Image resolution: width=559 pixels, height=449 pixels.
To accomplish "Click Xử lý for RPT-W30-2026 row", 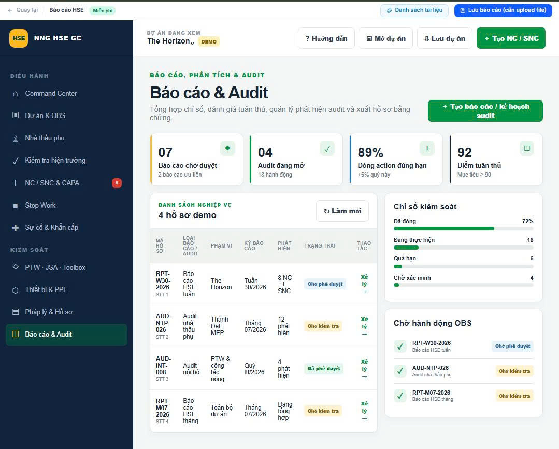I will [x=364, y=284].
